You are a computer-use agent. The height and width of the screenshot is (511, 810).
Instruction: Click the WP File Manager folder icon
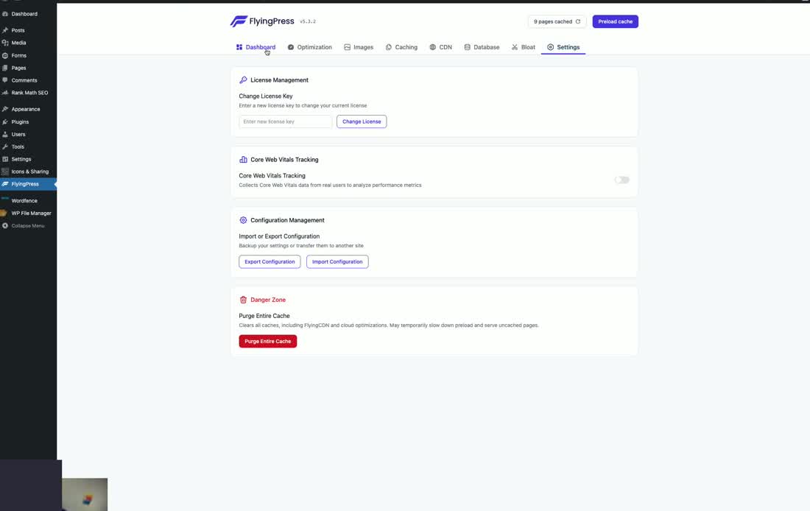[4, 213]
